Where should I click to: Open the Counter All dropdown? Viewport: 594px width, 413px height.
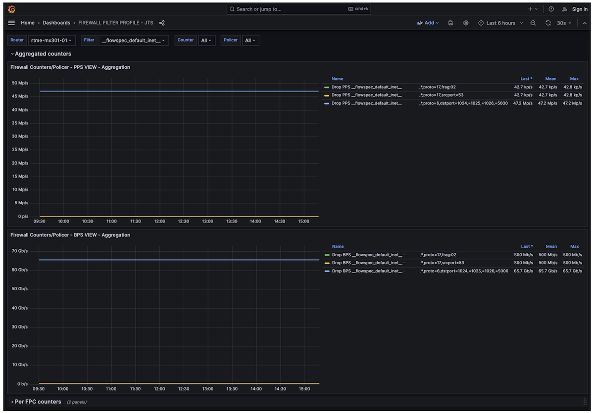point(206,40)
